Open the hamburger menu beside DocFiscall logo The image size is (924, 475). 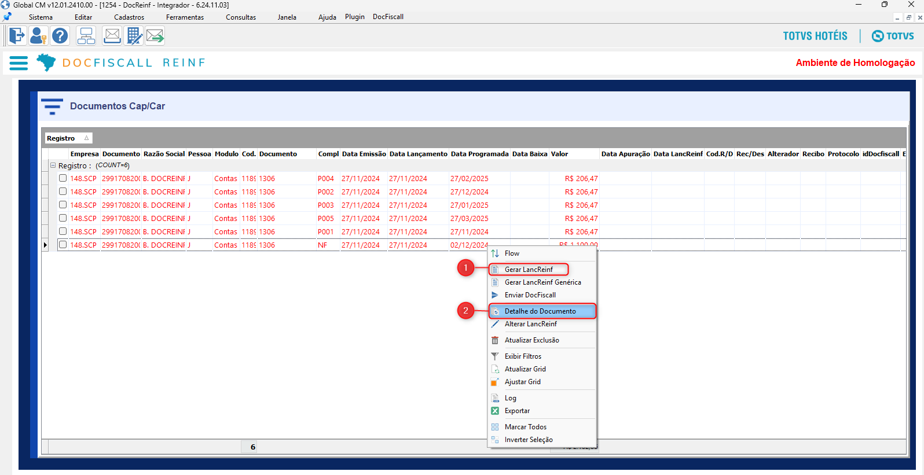click(x=19, y=62)
